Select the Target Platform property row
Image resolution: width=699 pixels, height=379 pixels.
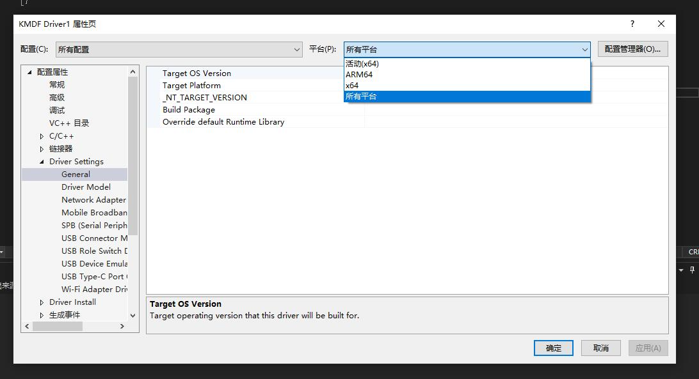(x=191, y=86)
